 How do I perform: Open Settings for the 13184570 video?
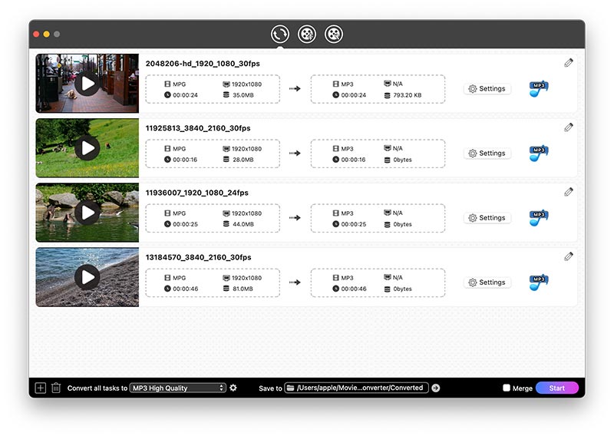[487, 282]
